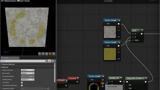Expand the Physical Material section
Screen dimensions: 160x90
coord(1,64)
